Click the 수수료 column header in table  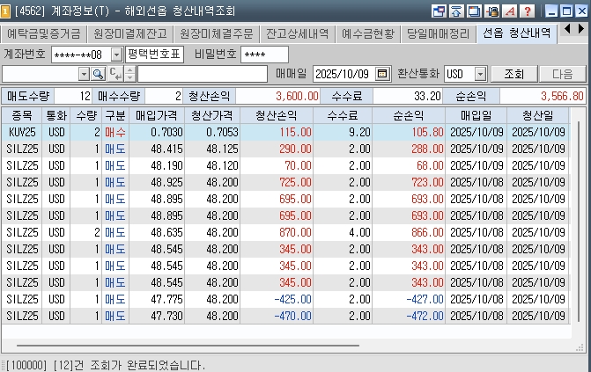(x=343, y=115)
